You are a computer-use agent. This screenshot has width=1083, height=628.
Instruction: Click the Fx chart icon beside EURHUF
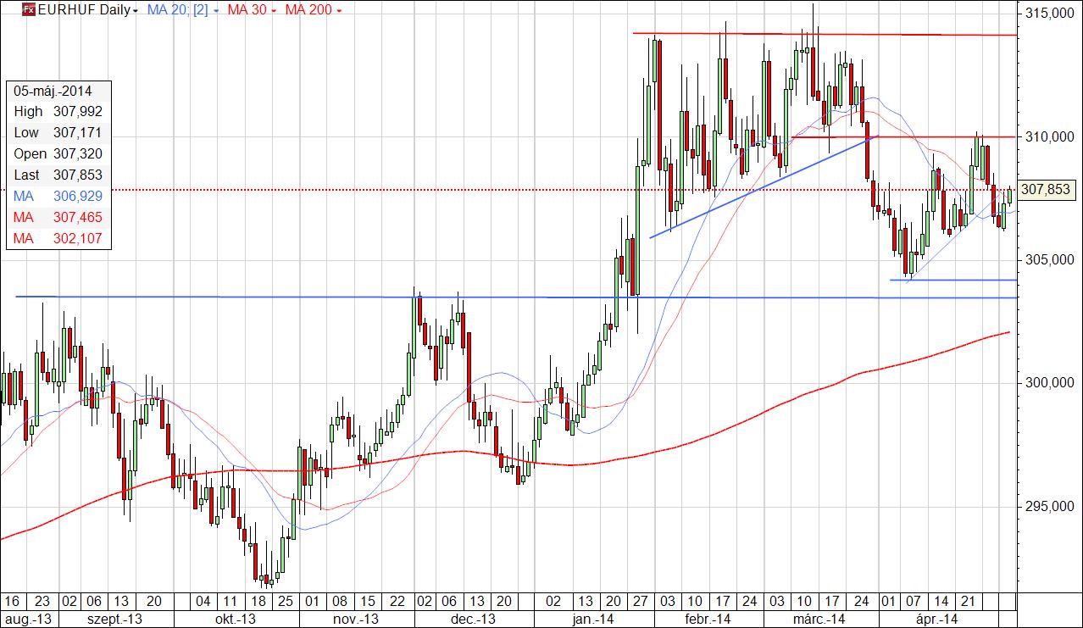pyautogui.click(x=28, y=10)
